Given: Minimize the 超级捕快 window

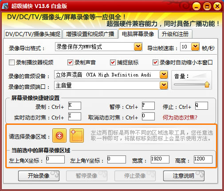Looking at the screenshot, I should (x=196, y=6).
